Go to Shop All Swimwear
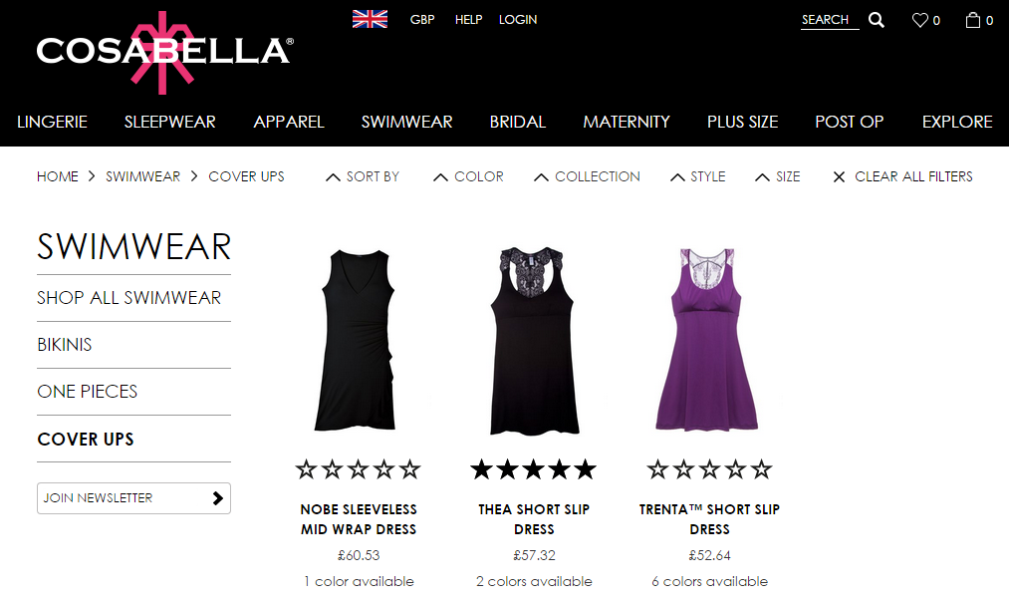Viewport: 1009px width, 601px height. click(128, 298)
